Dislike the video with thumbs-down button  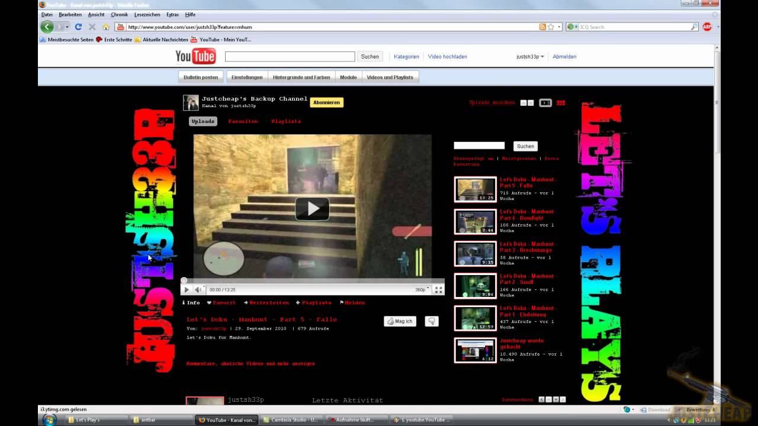(432, 321)
